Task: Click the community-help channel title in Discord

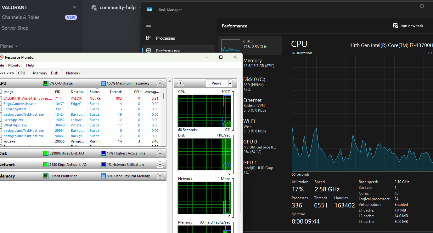Action: (117, 8)
